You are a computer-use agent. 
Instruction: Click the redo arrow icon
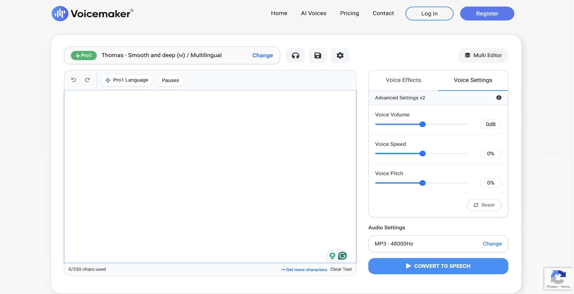pyautogui.click(x=87, y=80)
